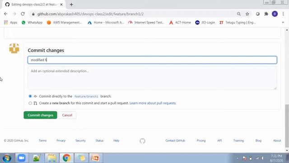Click the zoom magnifier icon in address bar
The image size is (289, 163).
pos(239,14)
